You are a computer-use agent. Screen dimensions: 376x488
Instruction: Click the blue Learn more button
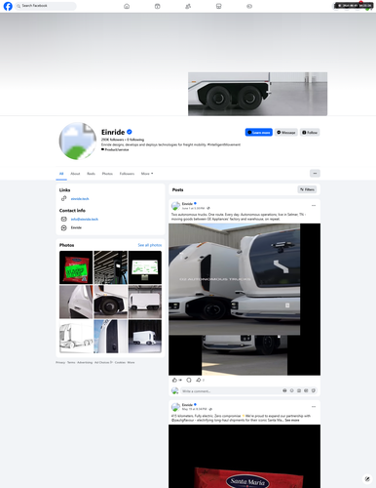pyautogui.click(x=259, y=133)
